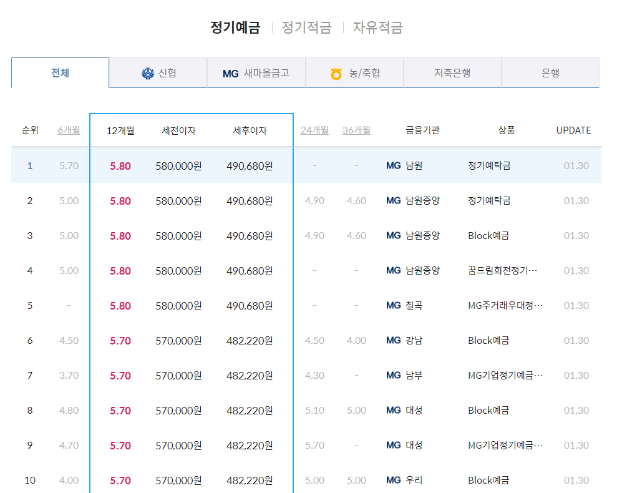Screen dimensions: 617x493
Task: Click 4.30 24-month rate for 남부
Action: (315, 376)
